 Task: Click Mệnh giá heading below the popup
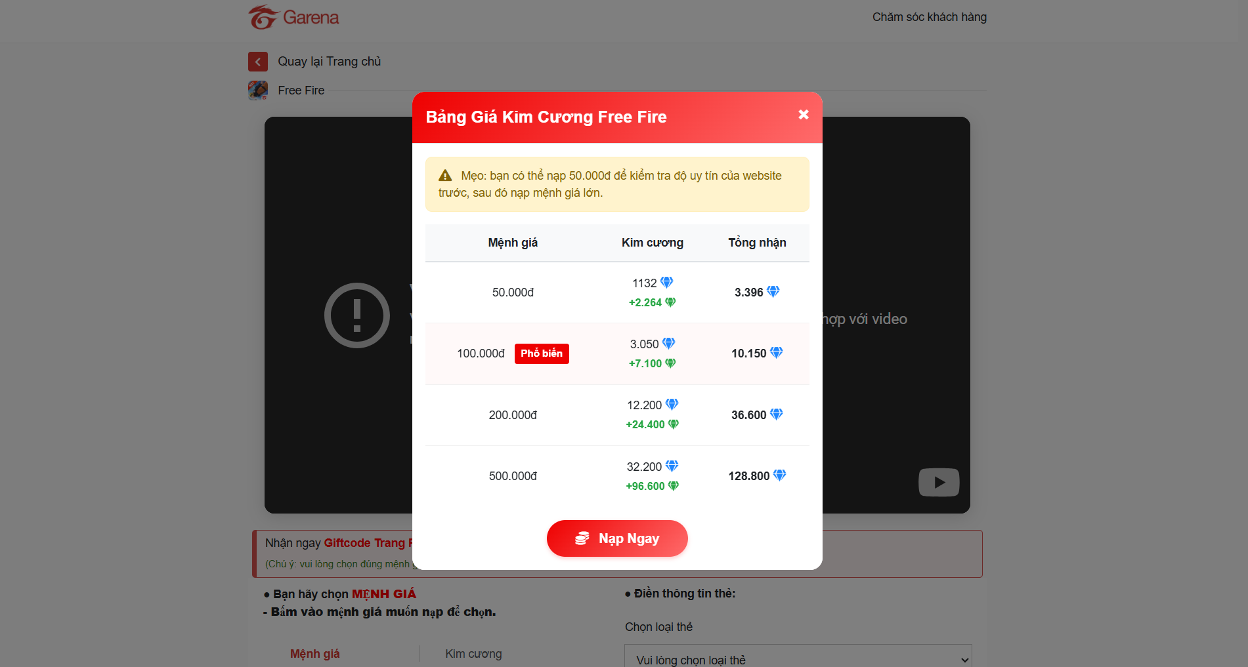pos(315,654)
